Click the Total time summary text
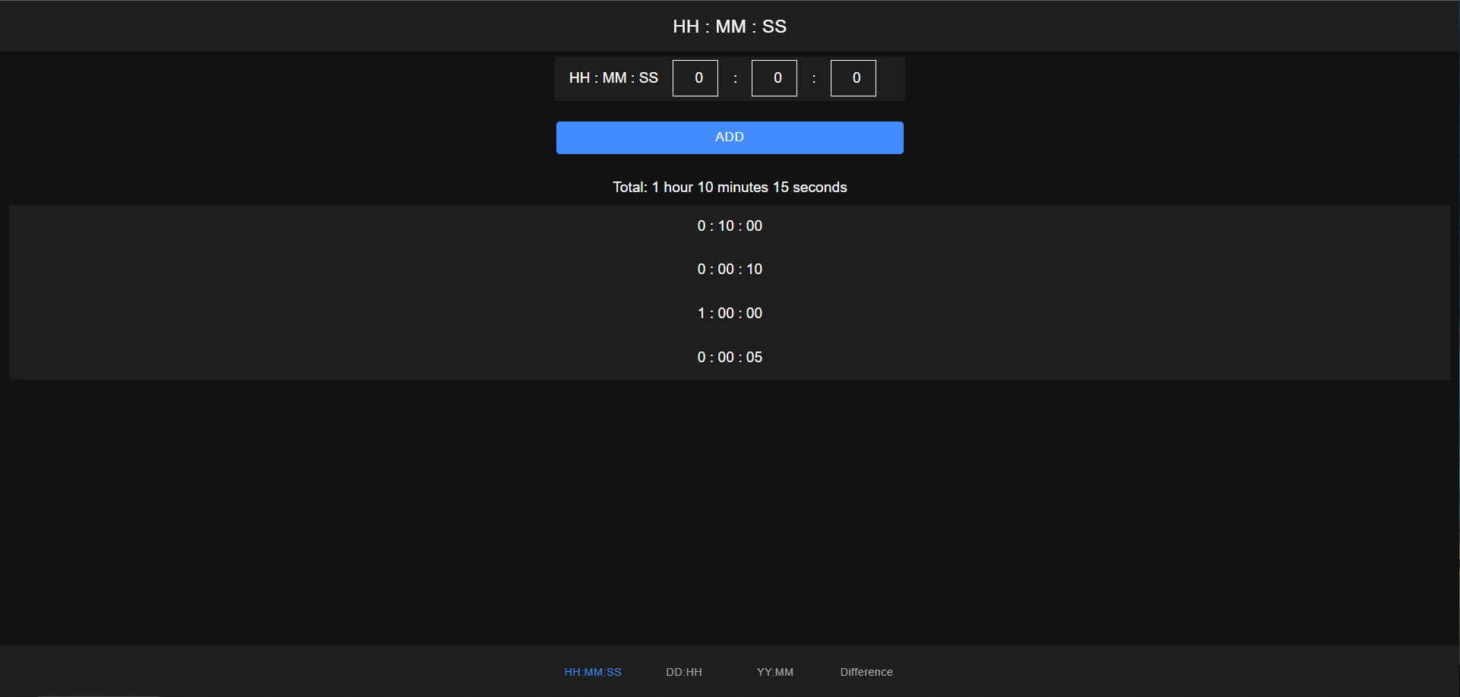The width and height of the screenshot is (1460, 697). click(730, 188)
